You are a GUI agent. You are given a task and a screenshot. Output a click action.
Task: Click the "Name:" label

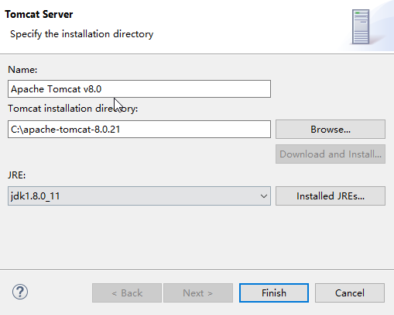(22, 70)
